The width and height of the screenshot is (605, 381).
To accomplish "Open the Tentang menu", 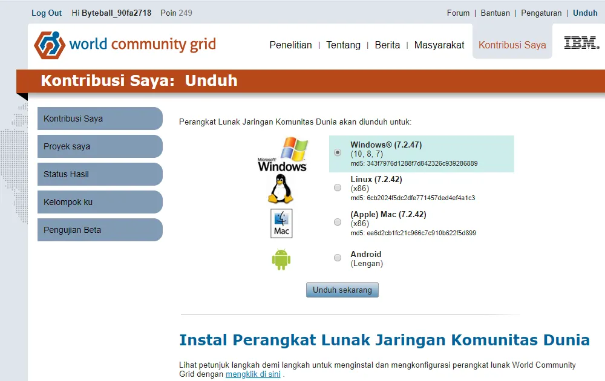I will click(x=344, y=45).
